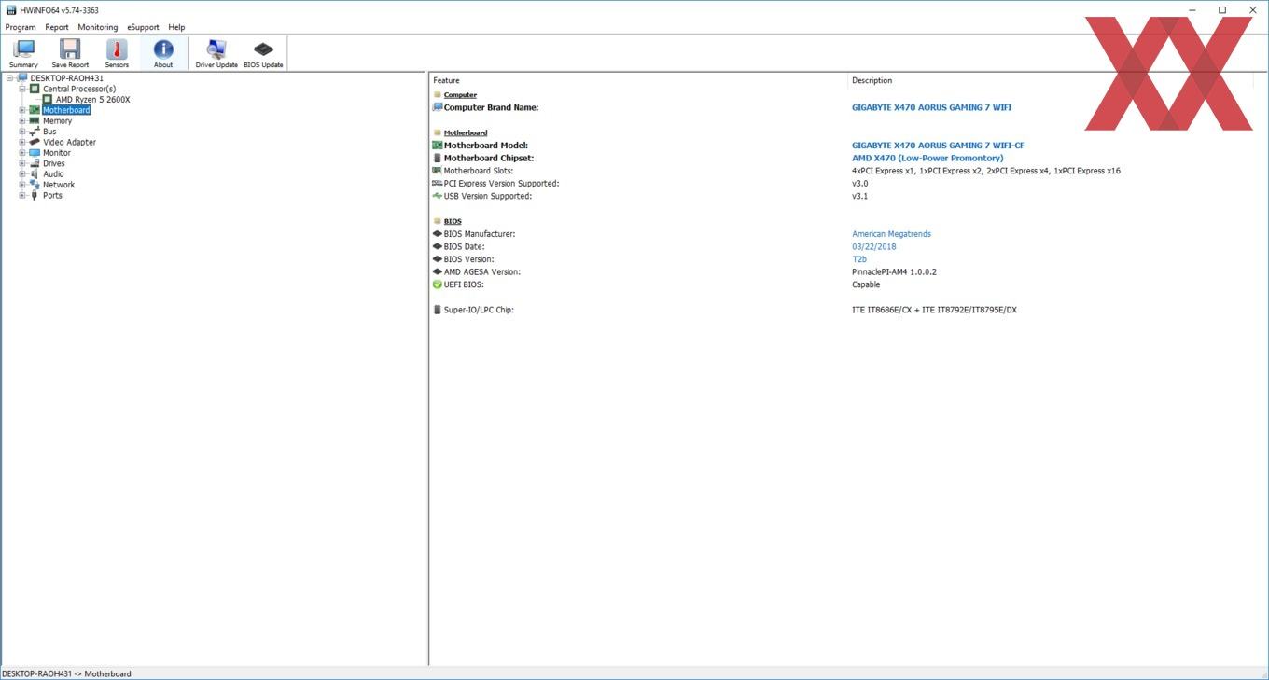Click the AMD AGESA Version label
The image size is (1269, 680).
pyautogui.click(x=482, y=272)
